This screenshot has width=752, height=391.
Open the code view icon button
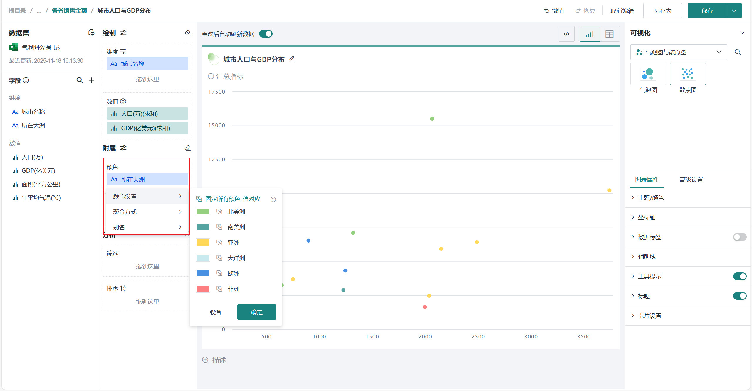point(566,34)
